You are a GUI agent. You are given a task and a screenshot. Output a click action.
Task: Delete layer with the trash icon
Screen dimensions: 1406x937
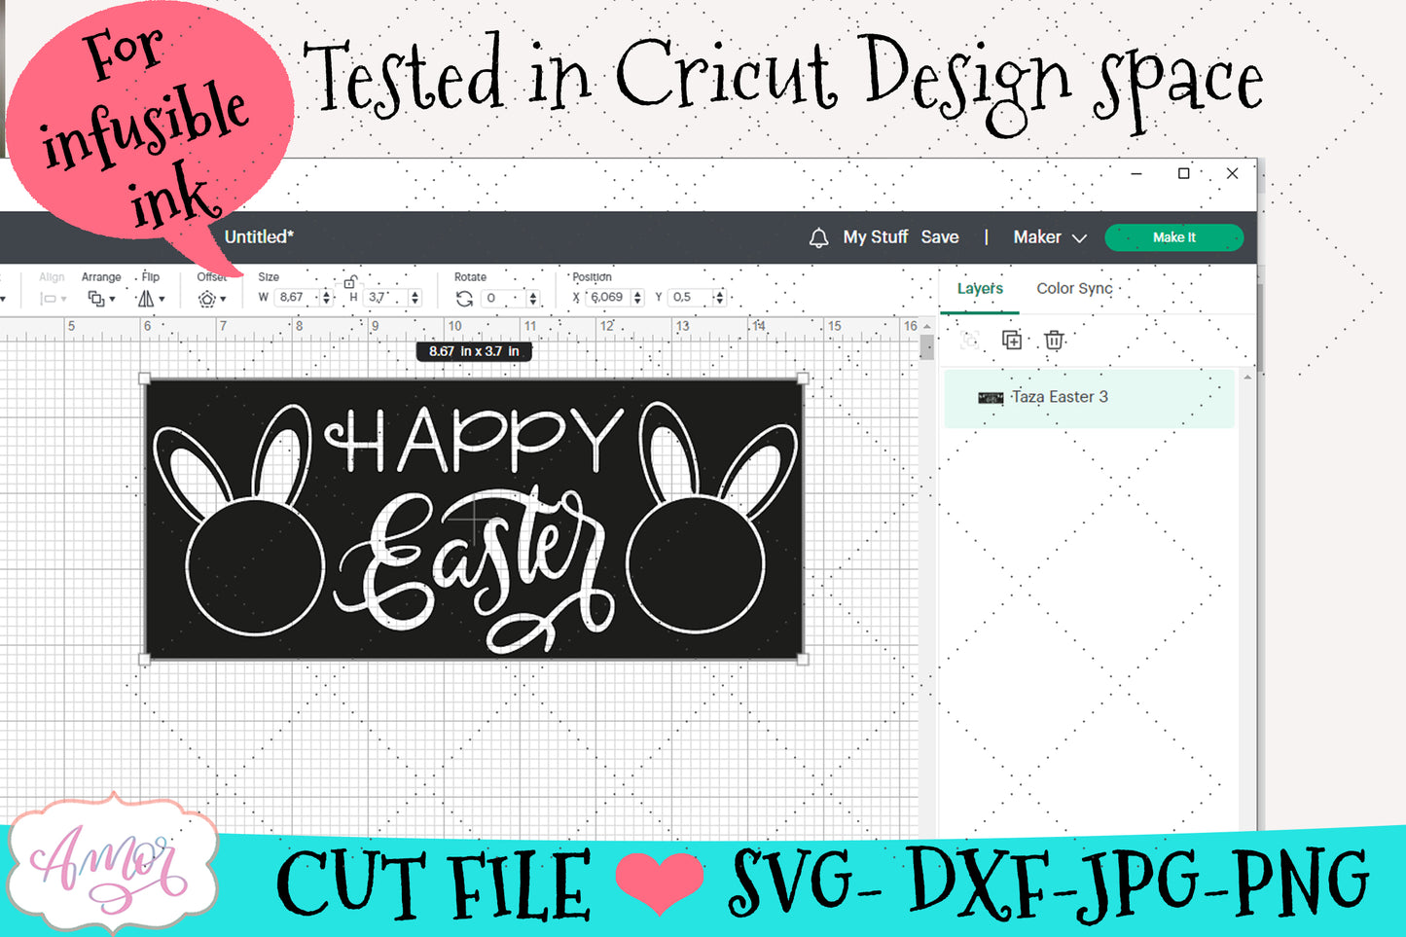point(1054,340)
